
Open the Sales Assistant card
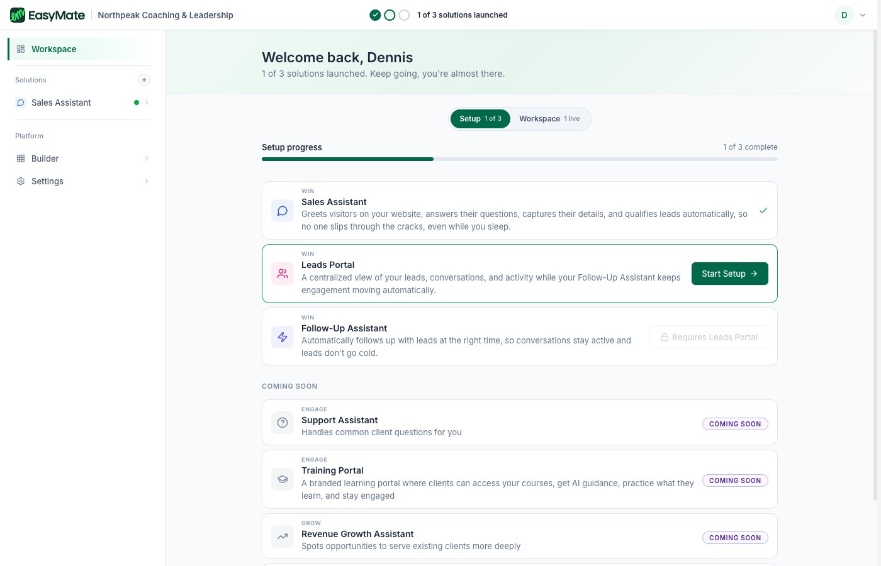click(x=520, y=211)
